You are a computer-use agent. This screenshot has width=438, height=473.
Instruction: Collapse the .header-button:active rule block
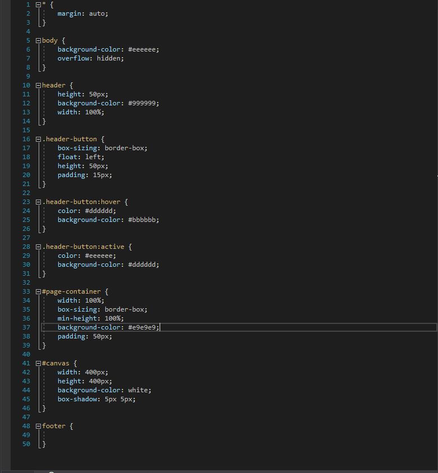tap(38, 247)
